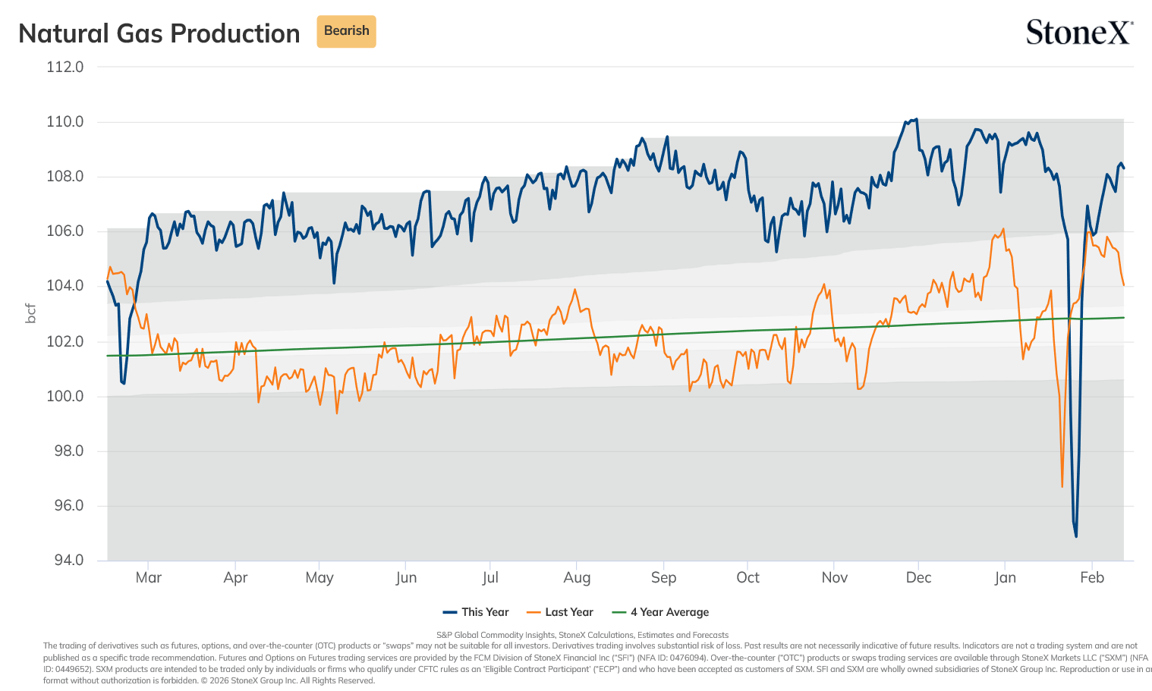Click the 110.0 y-axis label
Screen dimensions: 1152x691
(x=65, y=121)
